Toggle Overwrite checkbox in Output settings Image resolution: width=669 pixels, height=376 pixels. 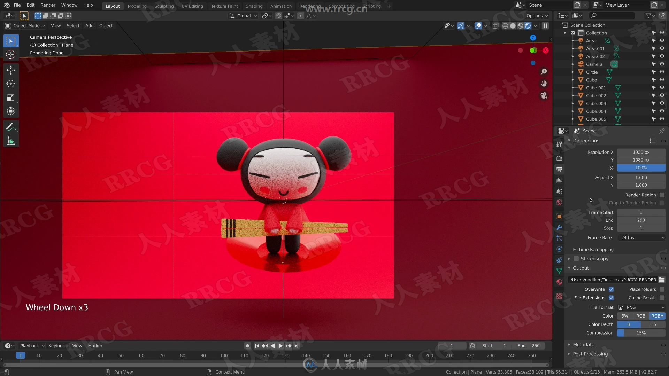coord(611,289)
